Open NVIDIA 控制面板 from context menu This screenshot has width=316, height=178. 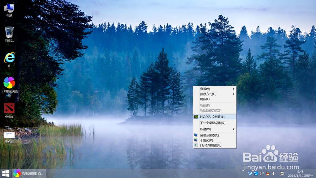(215, 117)
